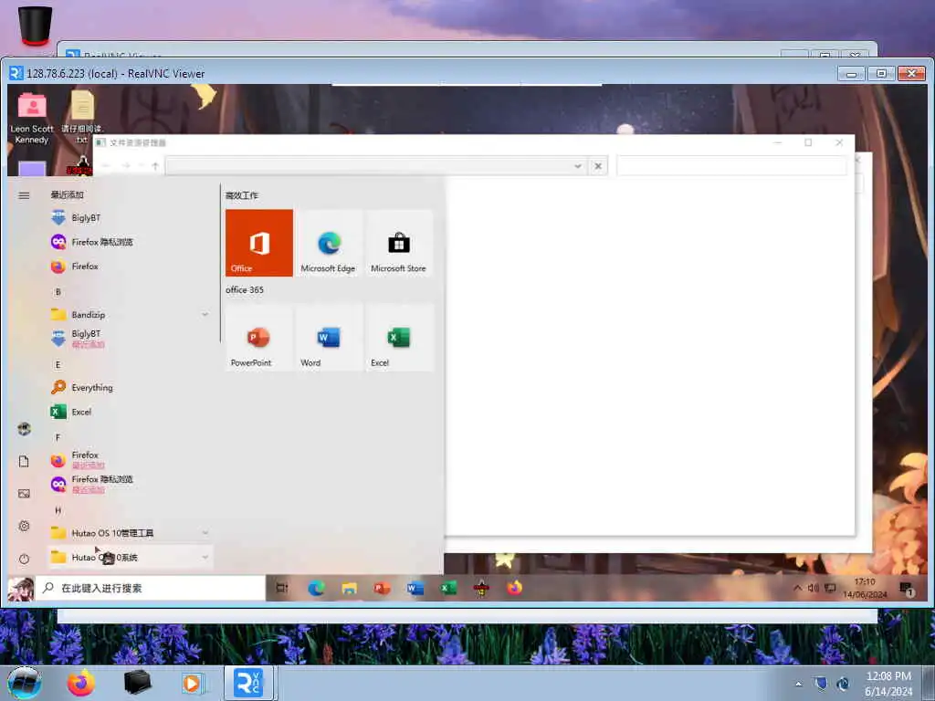The image size is (935, 701).
Task: Select the 请仔细阅读.txt desktop file
Action: [81, 118]
